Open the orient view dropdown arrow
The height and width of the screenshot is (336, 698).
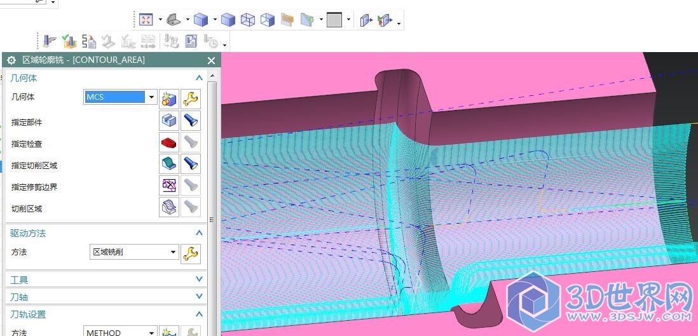pos(188,20)
